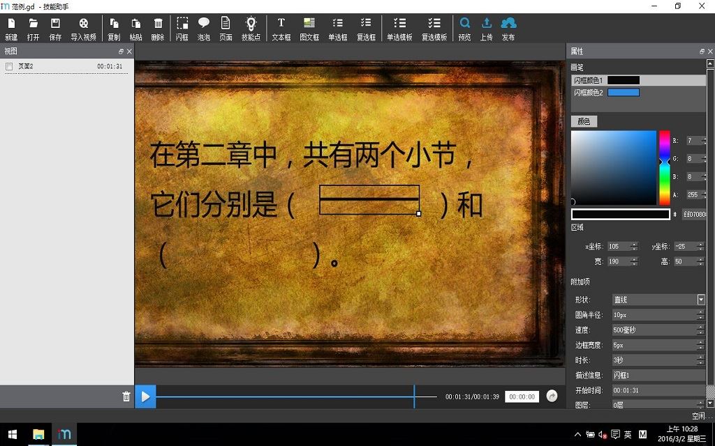The height and width of the screenshot is (446, 715).
Task: Click the volume icon in system tray
Action: [603, 435]
